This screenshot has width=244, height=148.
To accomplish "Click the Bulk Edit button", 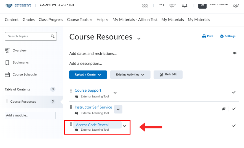I will (168, 75).
